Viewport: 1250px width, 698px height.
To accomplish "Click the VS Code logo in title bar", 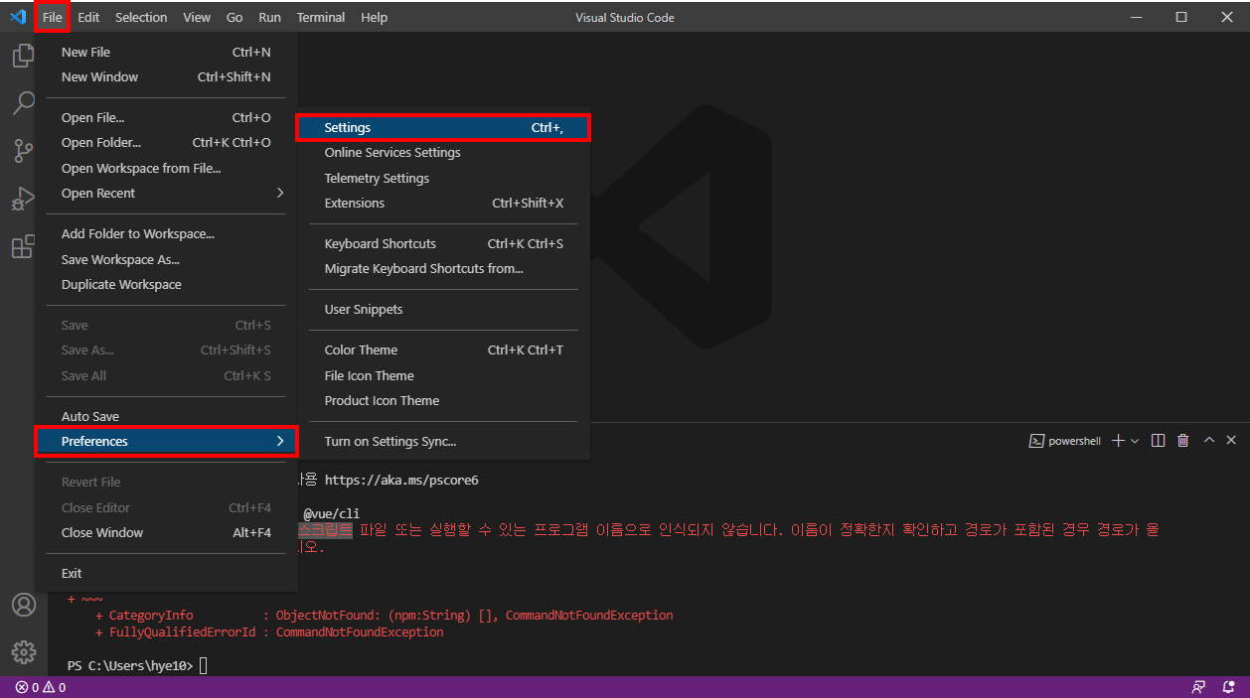I will click(x=17, y=17).
